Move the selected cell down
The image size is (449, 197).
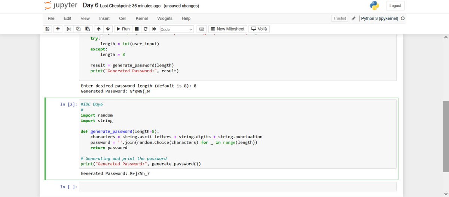tap(108, 29)
